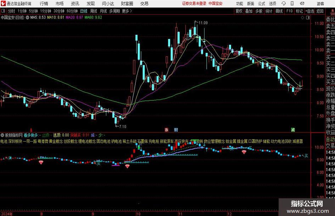Click the 游客 user label

pos(320,4)
